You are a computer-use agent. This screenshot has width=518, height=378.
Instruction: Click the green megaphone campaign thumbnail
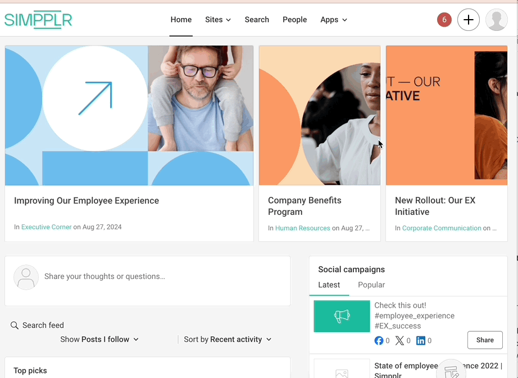342,316
